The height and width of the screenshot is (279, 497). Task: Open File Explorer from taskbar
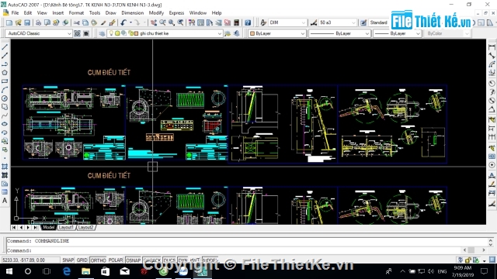point(86,271)
